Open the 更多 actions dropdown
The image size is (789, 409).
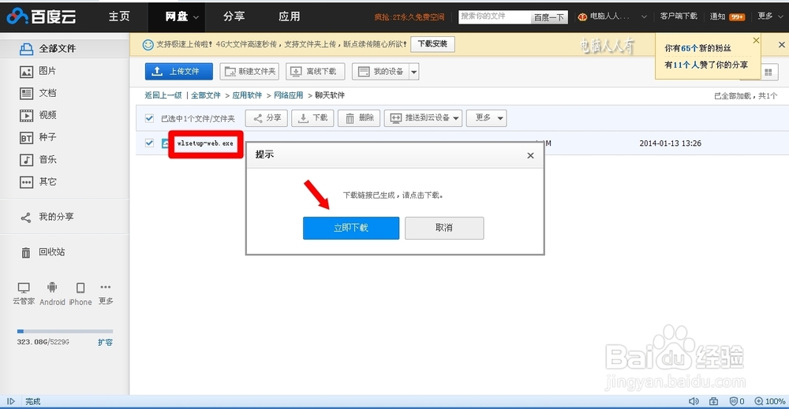click(487, 118)
